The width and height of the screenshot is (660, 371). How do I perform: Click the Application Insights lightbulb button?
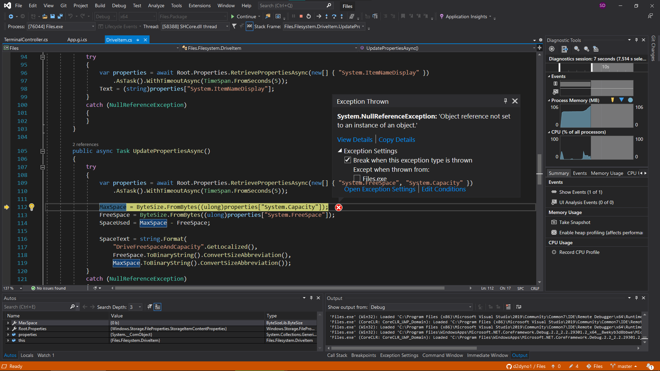click(465, 16)
